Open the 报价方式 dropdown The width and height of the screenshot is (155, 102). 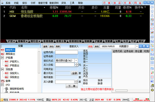coord(76,60)
